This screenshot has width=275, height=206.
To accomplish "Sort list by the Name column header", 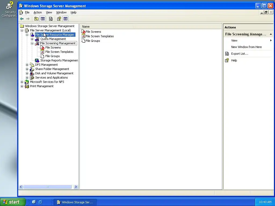I will pyautogui.click(x=107, y=27).
